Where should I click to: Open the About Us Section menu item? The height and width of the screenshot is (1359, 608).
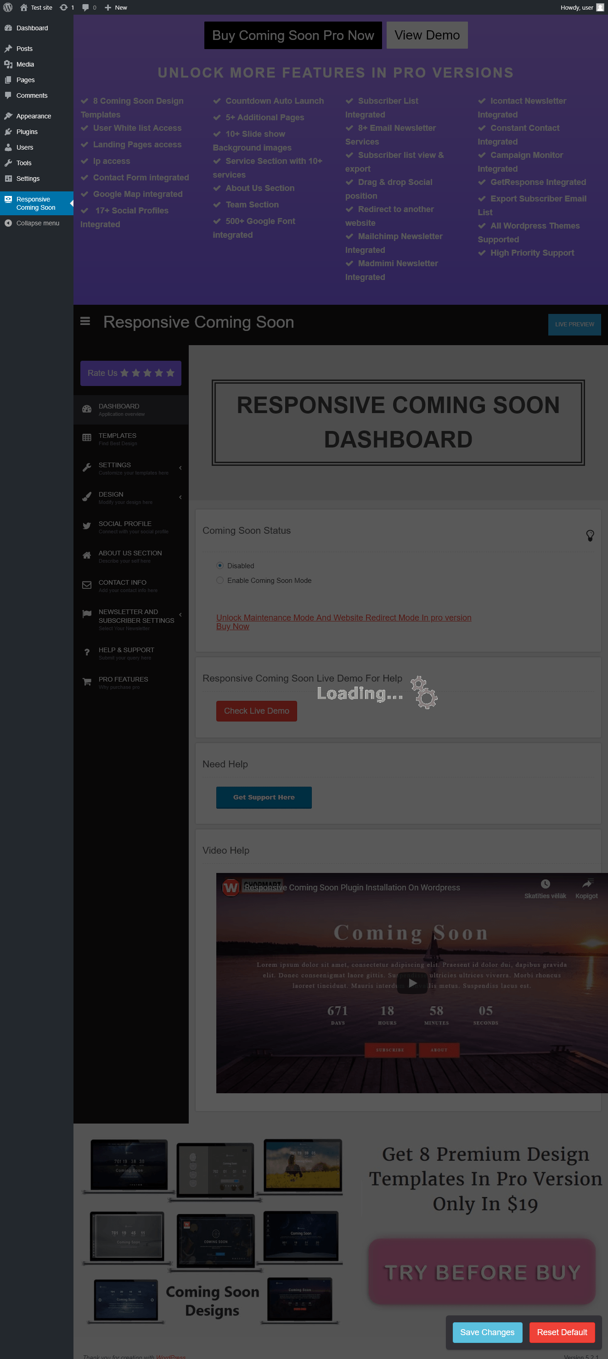(131, 557)
